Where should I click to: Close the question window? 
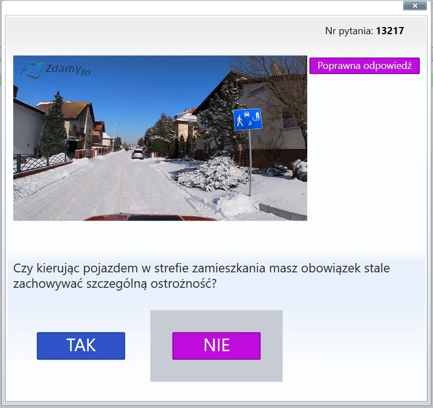pyautogui.click(x=414, y=6)
